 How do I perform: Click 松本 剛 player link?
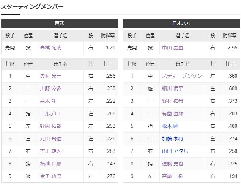tap(170, 126)
